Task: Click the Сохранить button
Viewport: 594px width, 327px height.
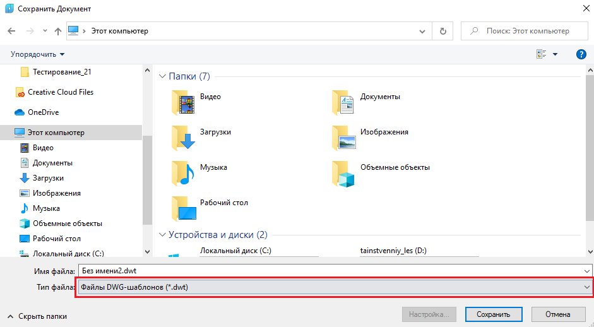Action: click(x=493, y=314)
